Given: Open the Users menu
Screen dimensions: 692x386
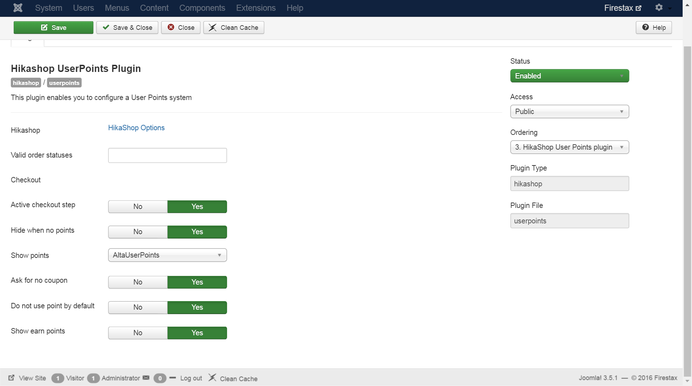Looking at the screenshot, I should (84, 8).
